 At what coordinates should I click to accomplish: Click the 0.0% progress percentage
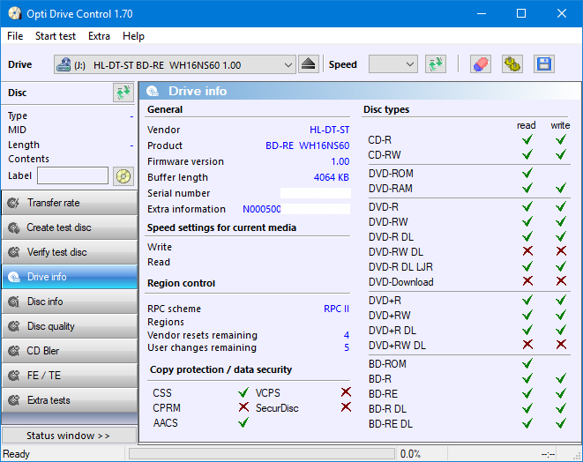click(410, 454)
